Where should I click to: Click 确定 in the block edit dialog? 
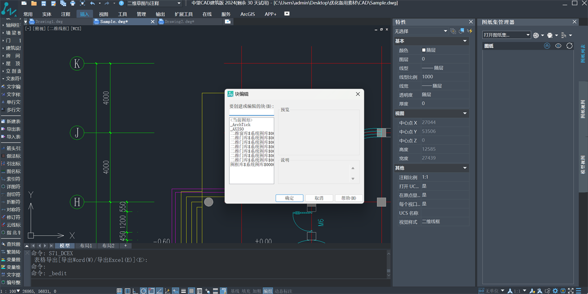289,198
